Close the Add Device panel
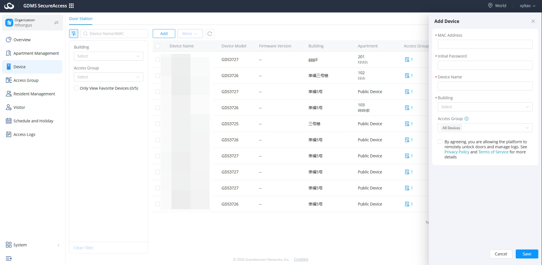Image resolution: width=542 pixels, height=265 pixels. pyautogui.click(x=533, y=21)
